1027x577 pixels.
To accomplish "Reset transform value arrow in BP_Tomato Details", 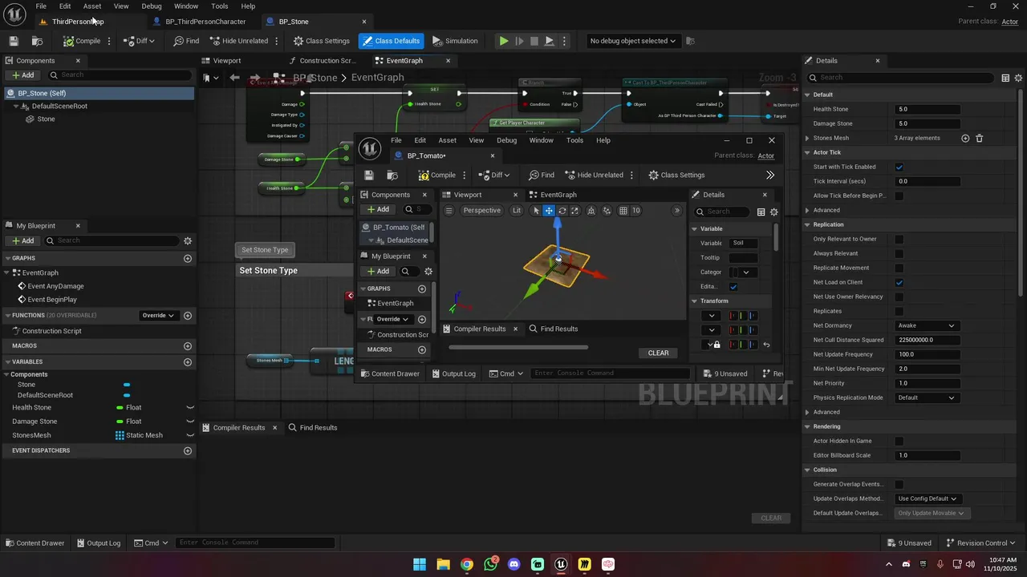I will point(766,345).
